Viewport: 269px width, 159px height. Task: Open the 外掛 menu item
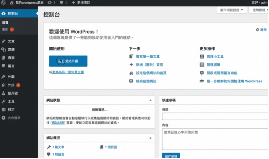pos(11,85)
